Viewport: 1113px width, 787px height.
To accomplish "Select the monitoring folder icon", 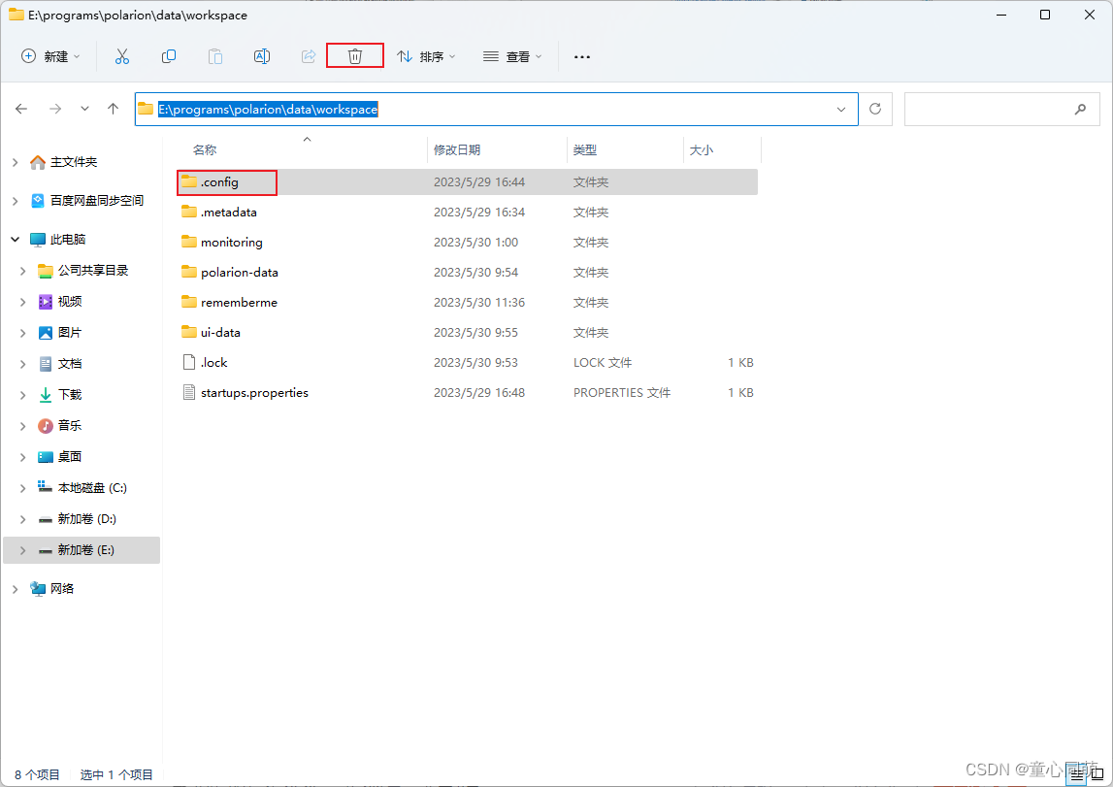I will click(189, 242).
